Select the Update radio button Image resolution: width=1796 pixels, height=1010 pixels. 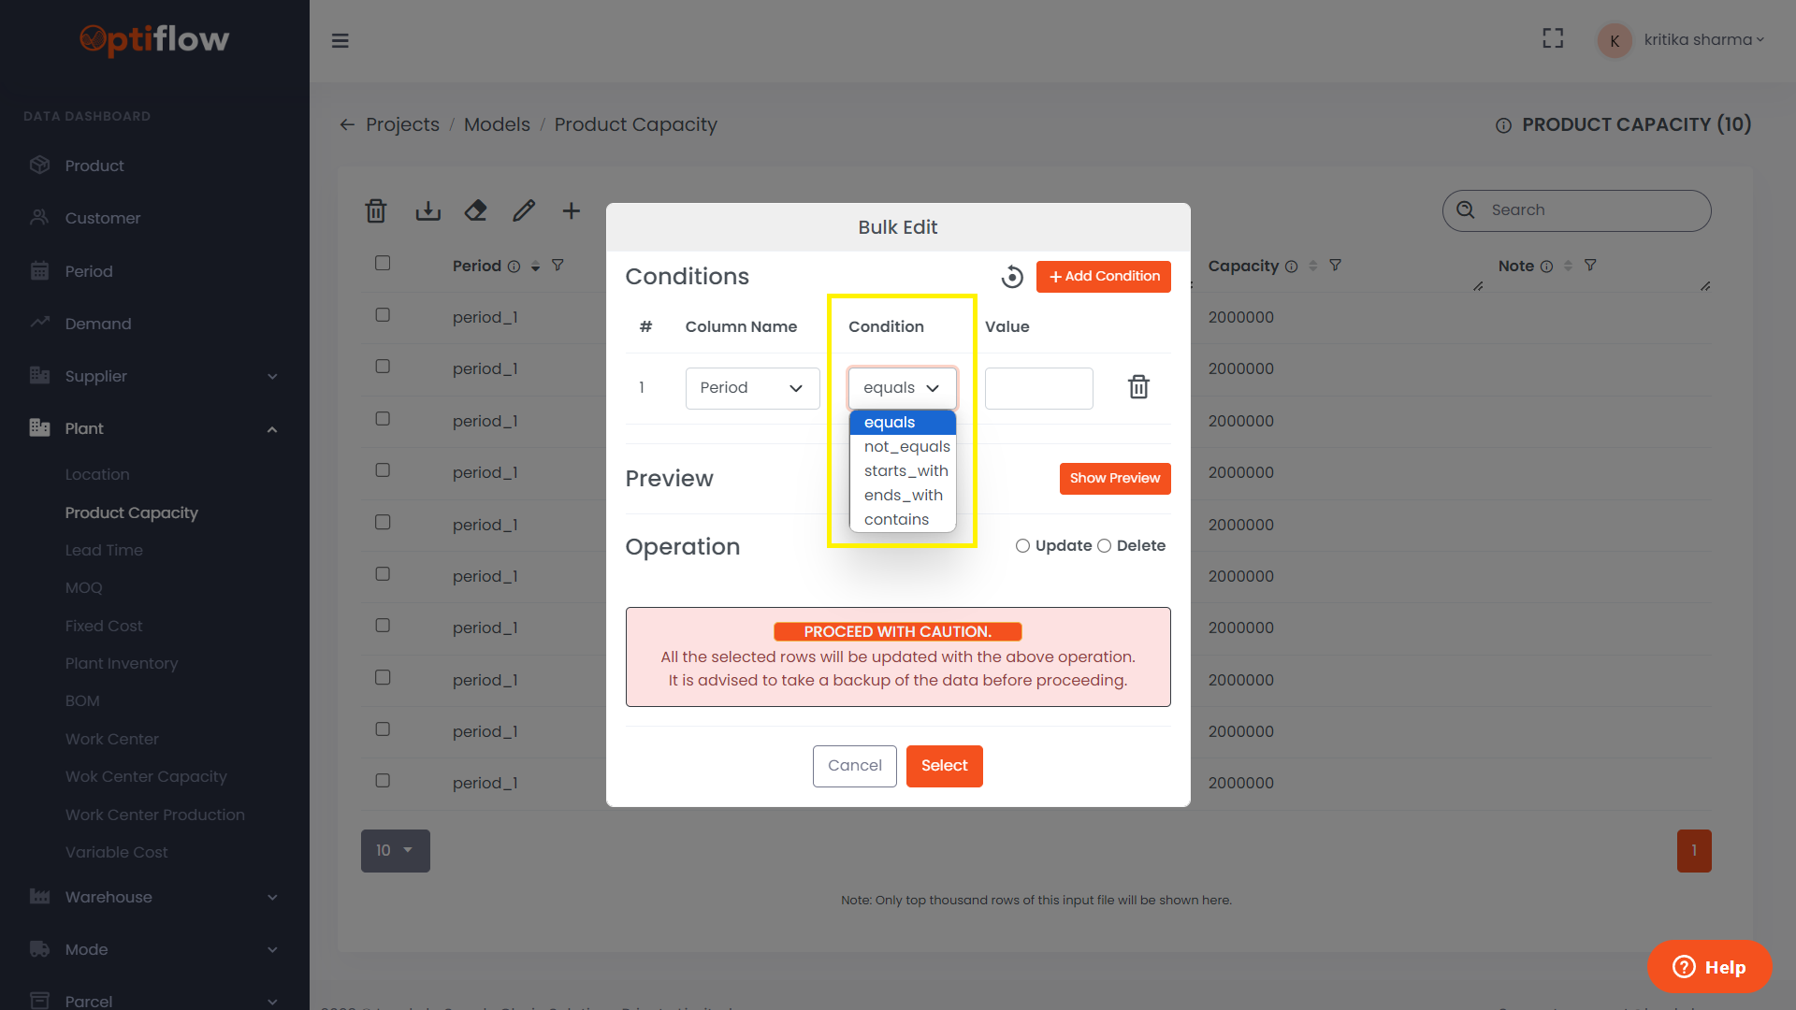click(x=1022, y=546)
